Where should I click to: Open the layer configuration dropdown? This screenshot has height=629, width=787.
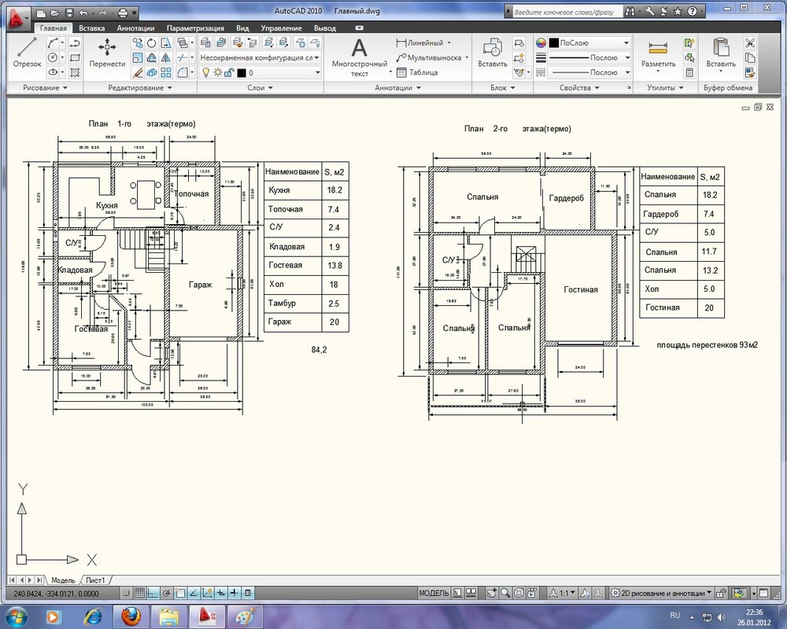(260, 57)
